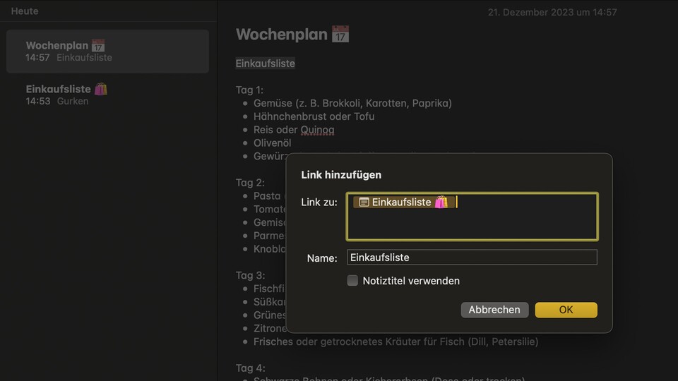Enable the Notiztitel verwenden checkbox

click(x=352, y=281)
